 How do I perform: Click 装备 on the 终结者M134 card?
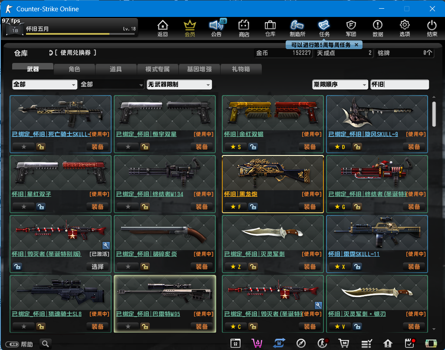click(x=202, y=207)
